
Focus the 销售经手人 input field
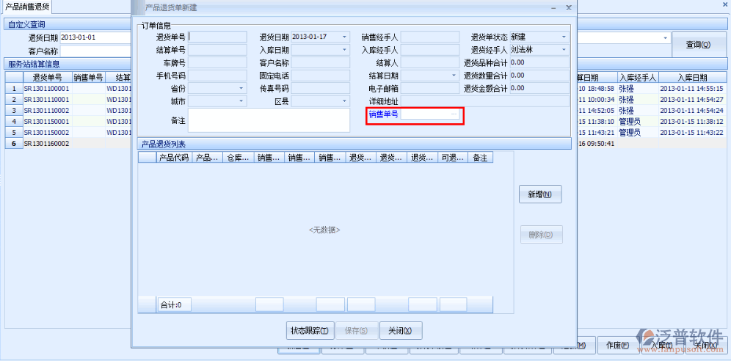coord(430,37)
